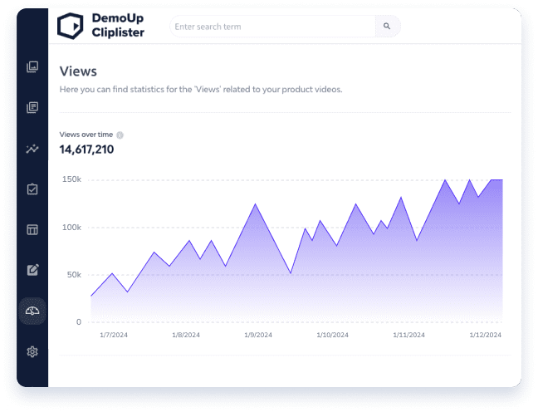The width and height of the screenshot is (538, 412).
Task: Open the edit note sidebar icon
Action: point(32,269)
